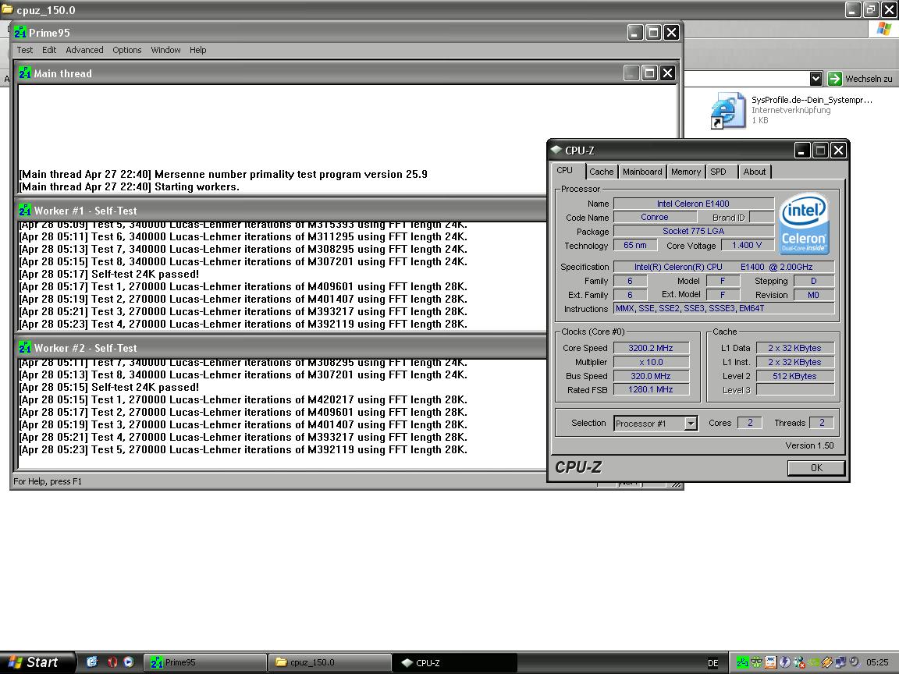The image size is (899, 674).
Task: Click the Prime95 taskbar button
Action: point(204,662)
